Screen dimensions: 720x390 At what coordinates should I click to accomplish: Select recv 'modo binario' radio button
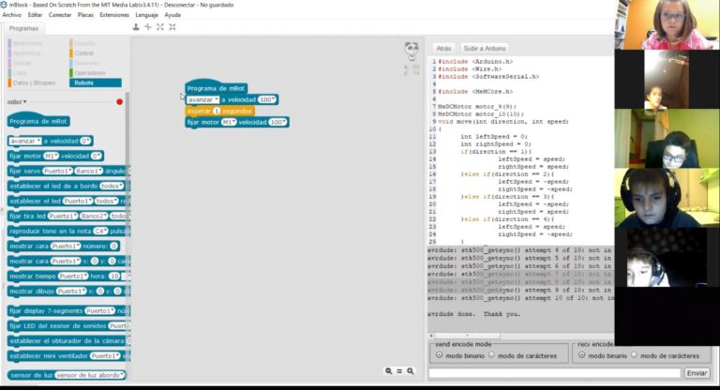(x=581, y=355)
